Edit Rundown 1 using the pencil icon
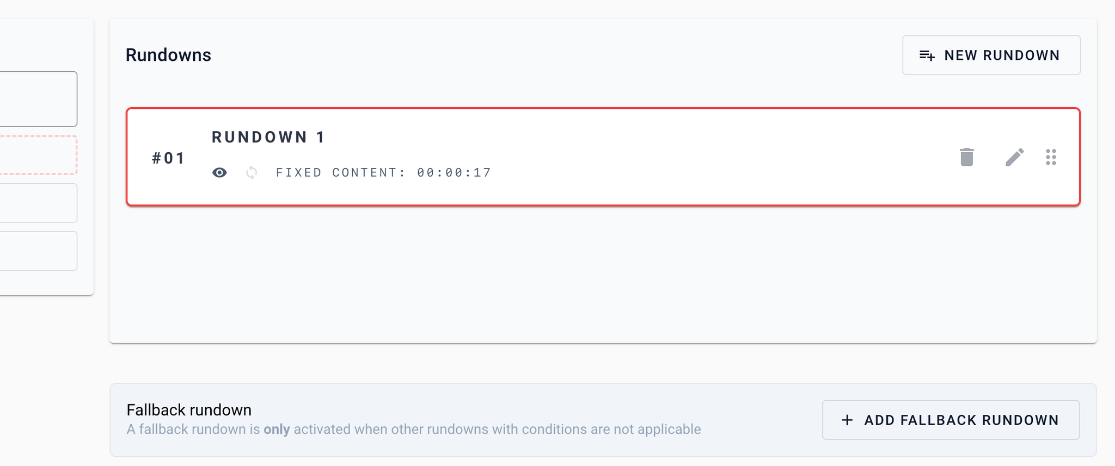Screen dimensions: 1115x466 (x=1014, y=157)
